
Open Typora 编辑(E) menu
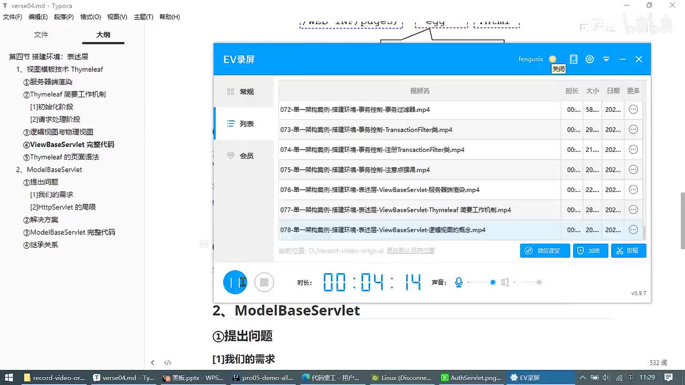(38, 17)
